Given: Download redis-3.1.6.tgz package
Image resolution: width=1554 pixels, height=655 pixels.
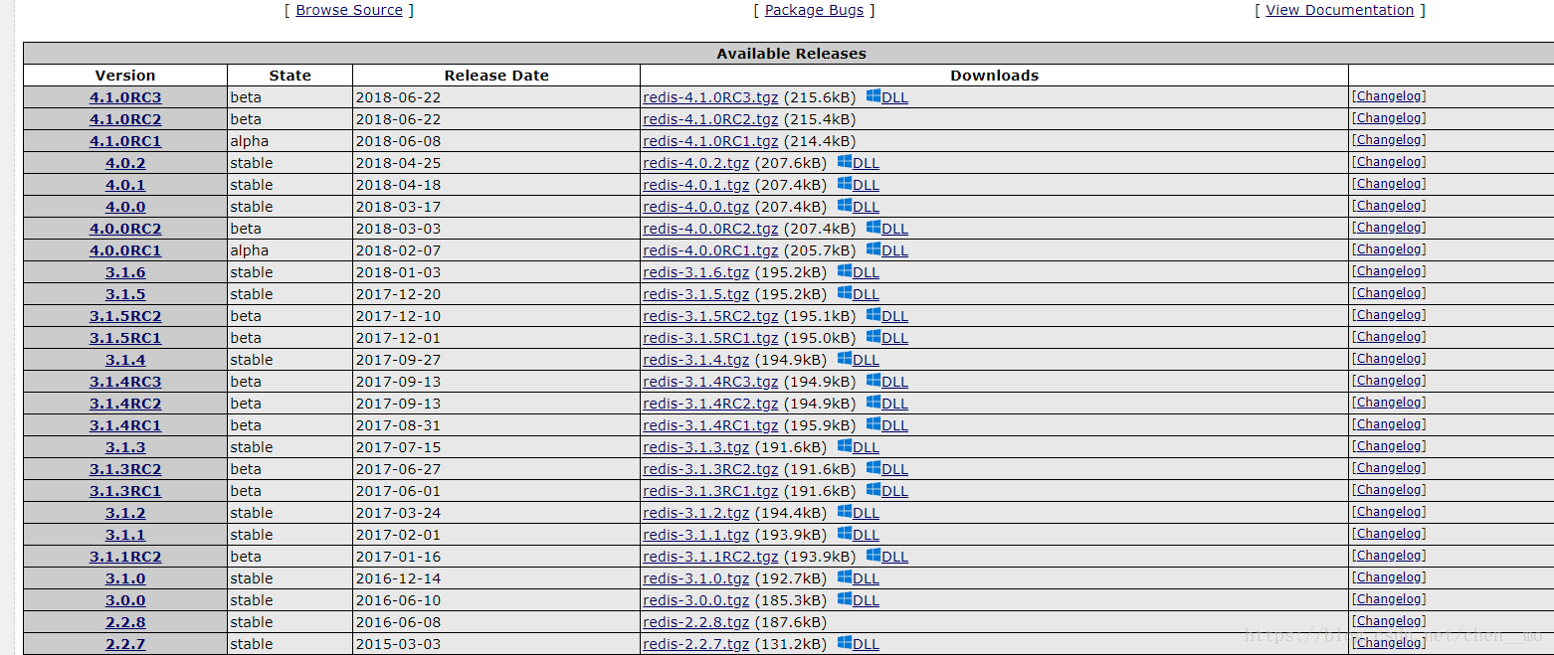Looking at the screenshot, I should click(x=696, y=272).
